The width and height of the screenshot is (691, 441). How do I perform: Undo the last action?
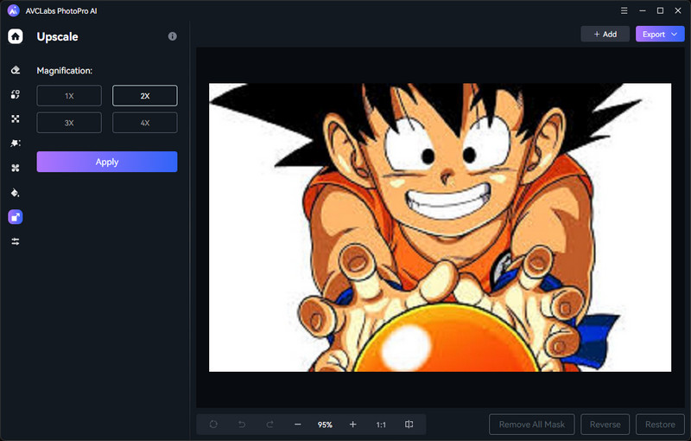[242, 425]
